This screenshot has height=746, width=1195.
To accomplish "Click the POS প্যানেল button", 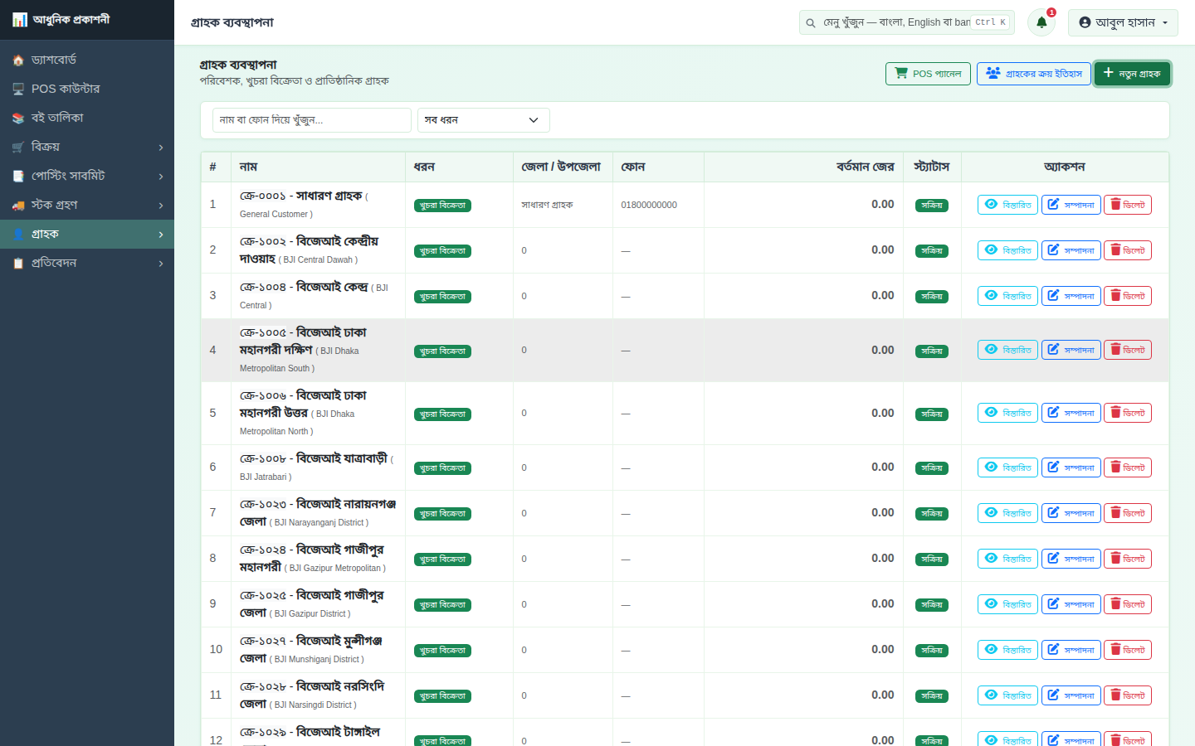I will (x=928, y=74).
